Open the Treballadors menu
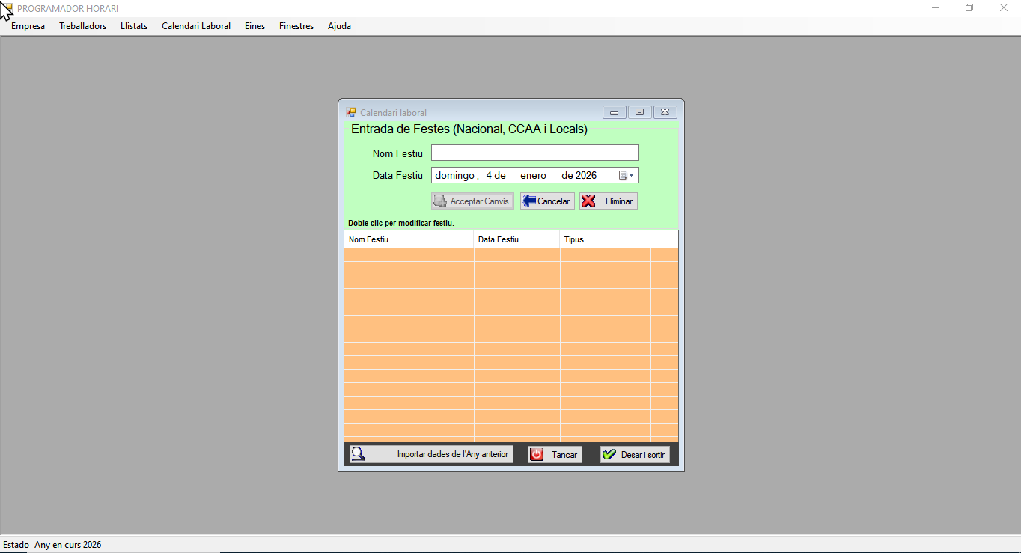This screenshot has width=1021, height=553. coord(82,26)
